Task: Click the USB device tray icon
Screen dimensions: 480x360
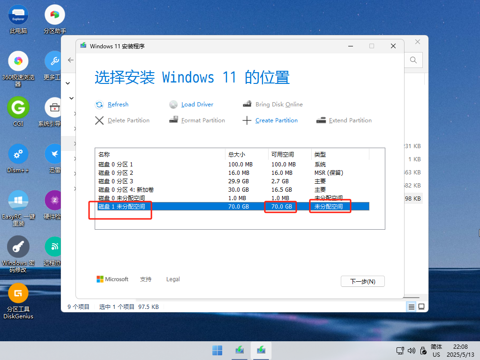Action: [x=423, y=351]
